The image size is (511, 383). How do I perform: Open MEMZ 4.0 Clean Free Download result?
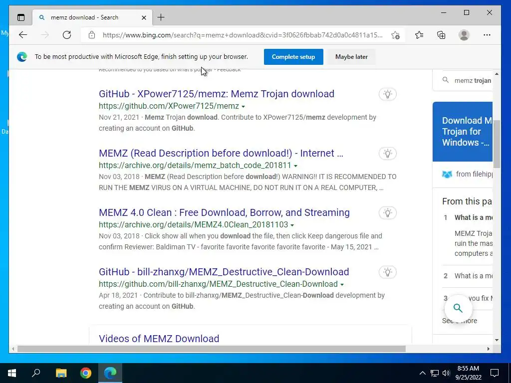224,212
